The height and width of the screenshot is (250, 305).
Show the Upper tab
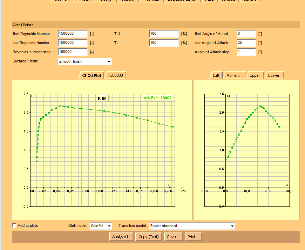click(x=255, y=75)
